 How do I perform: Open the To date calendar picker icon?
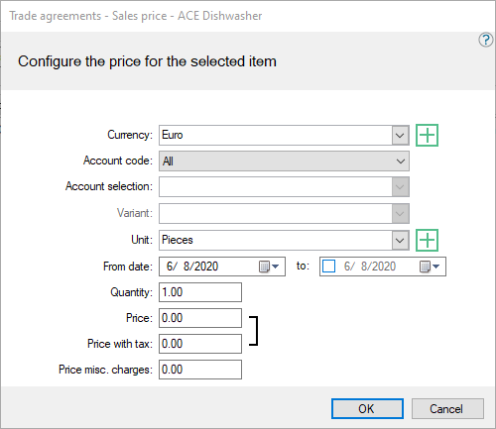point(430,267)
